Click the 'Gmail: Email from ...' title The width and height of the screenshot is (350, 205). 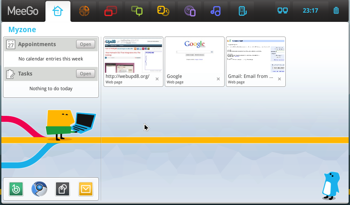251,76
